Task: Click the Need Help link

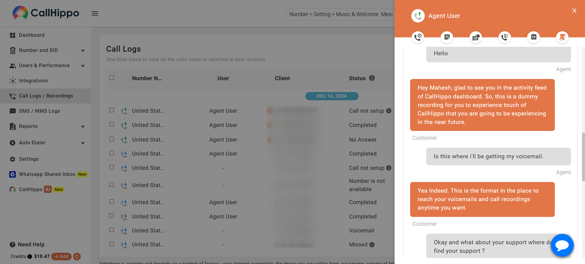Action: 31,245
